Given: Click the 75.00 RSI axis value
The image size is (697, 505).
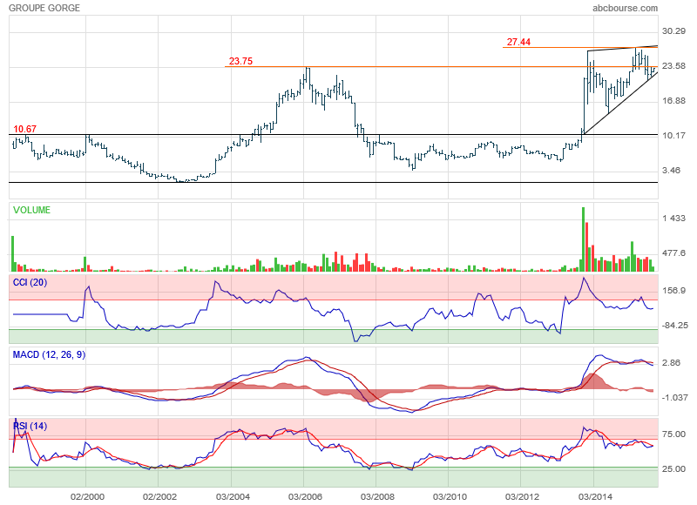Looking at the screenshot, I should [x=673, y=434].
